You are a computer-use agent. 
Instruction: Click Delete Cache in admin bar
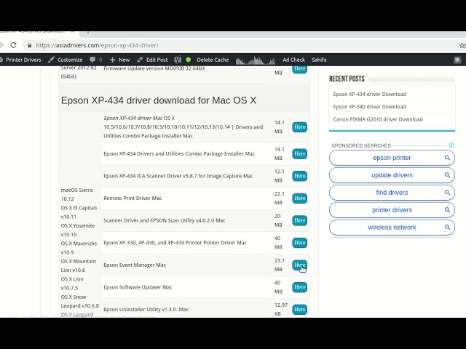pos(213,60)
